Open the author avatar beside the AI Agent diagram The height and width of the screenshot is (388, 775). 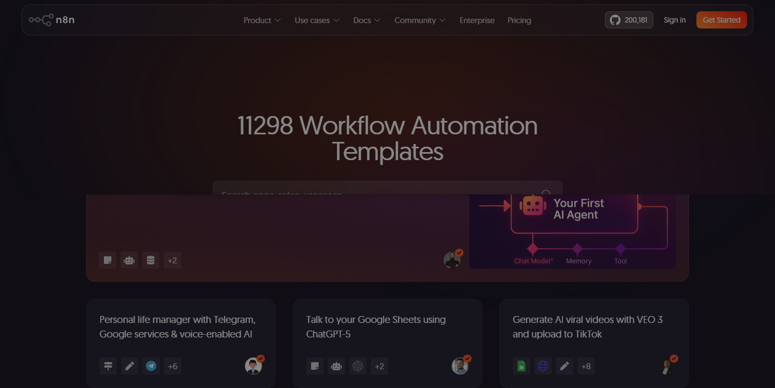point(452,260)
